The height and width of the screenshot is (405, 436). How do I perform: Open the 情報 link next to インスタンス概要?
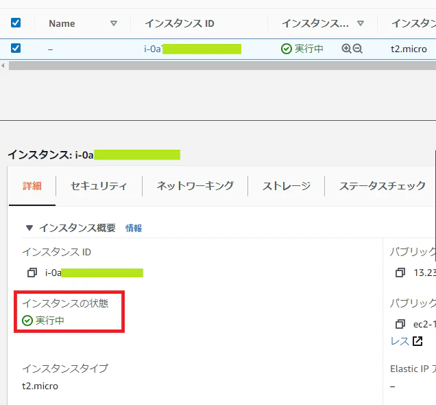(134, 229)
